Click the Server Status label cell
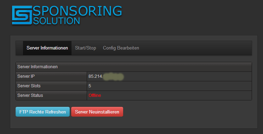This screenshot has width=263, height=134. click(x=51, y=95)
